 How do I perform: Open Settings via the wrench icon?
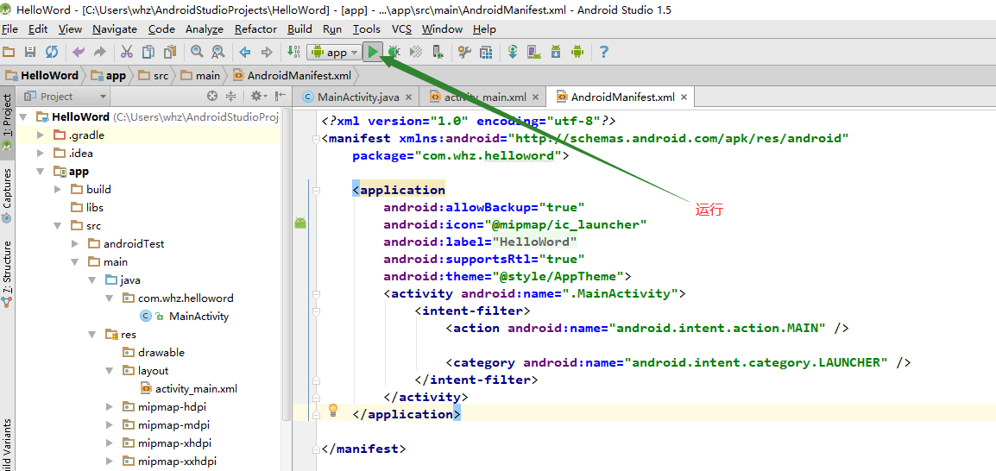465,52
